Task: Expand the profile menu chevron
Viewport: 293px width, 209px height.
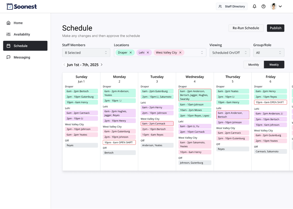Action: click(280, 6)
